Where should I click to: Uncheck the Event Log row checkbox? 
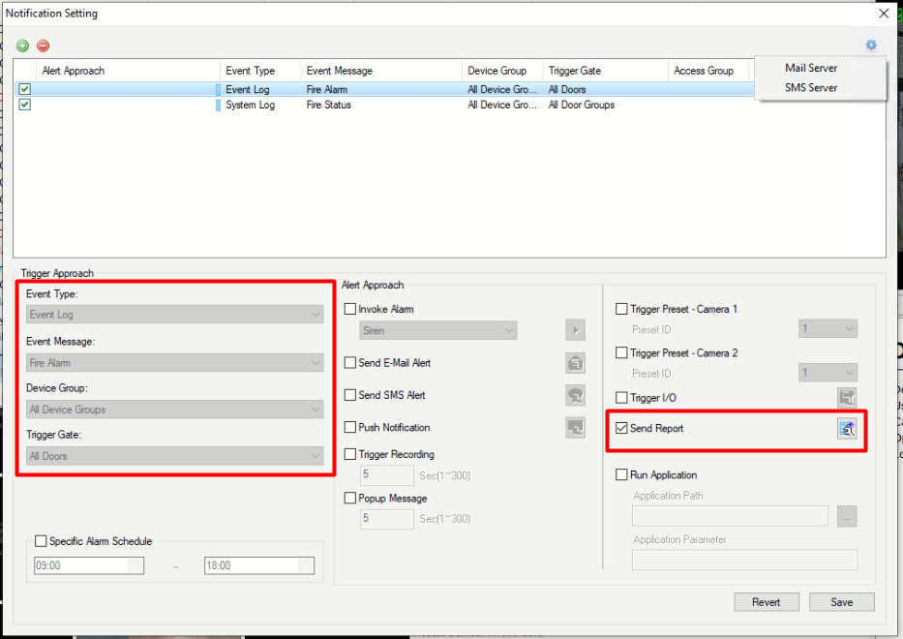point(25,89)
